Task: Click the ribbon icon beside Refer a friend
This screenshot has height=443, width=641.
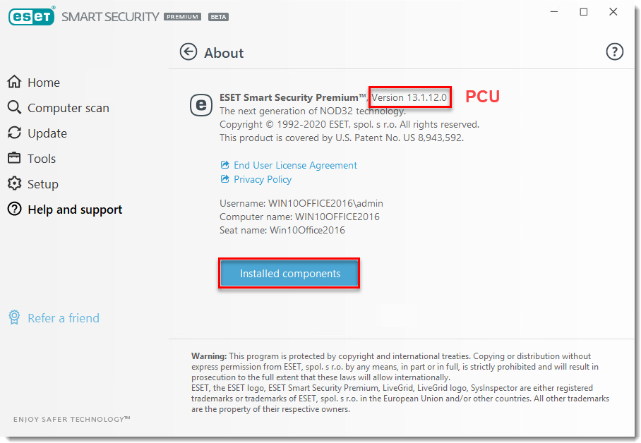Action: coord(15,317)
